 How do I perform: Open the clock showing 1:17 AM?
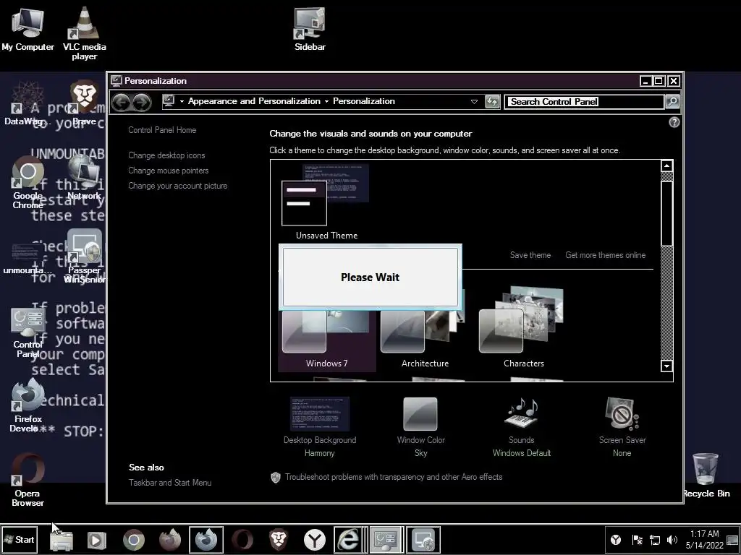point(705,539)
